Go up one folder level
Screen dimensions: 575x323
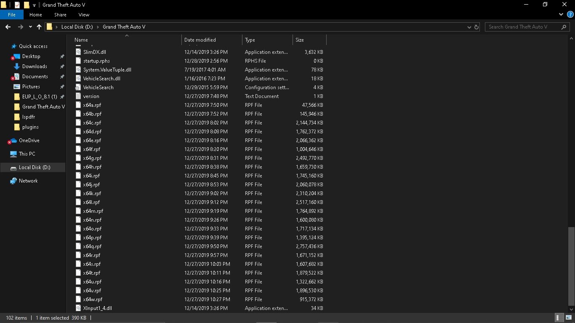[x=39, y=27]
